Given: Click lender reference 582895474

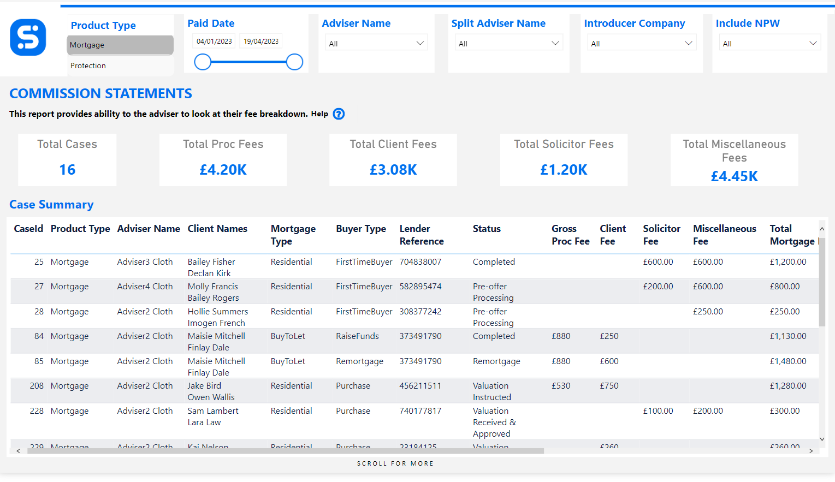Looking at the screenshot, I should click(420, 287).
